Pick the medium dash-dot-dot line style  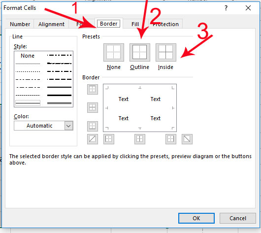tap(59, 55)
